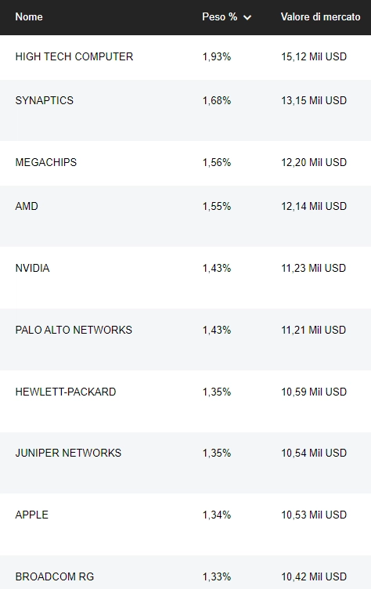This screenshot has width=371, height=589.
Task: Sort by the Peso % column header
Action: (220, 17)
